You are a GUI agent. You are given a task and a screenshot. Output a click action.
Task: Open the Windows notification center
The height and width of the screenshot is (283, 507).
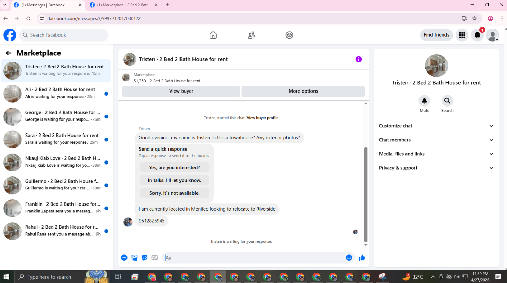pyautogui.click(x=498, y=277)
